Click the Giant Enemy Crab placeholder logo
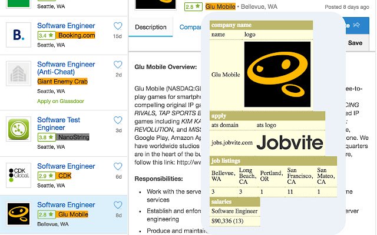This screenshot has height=235, width=377. point(18,73)
